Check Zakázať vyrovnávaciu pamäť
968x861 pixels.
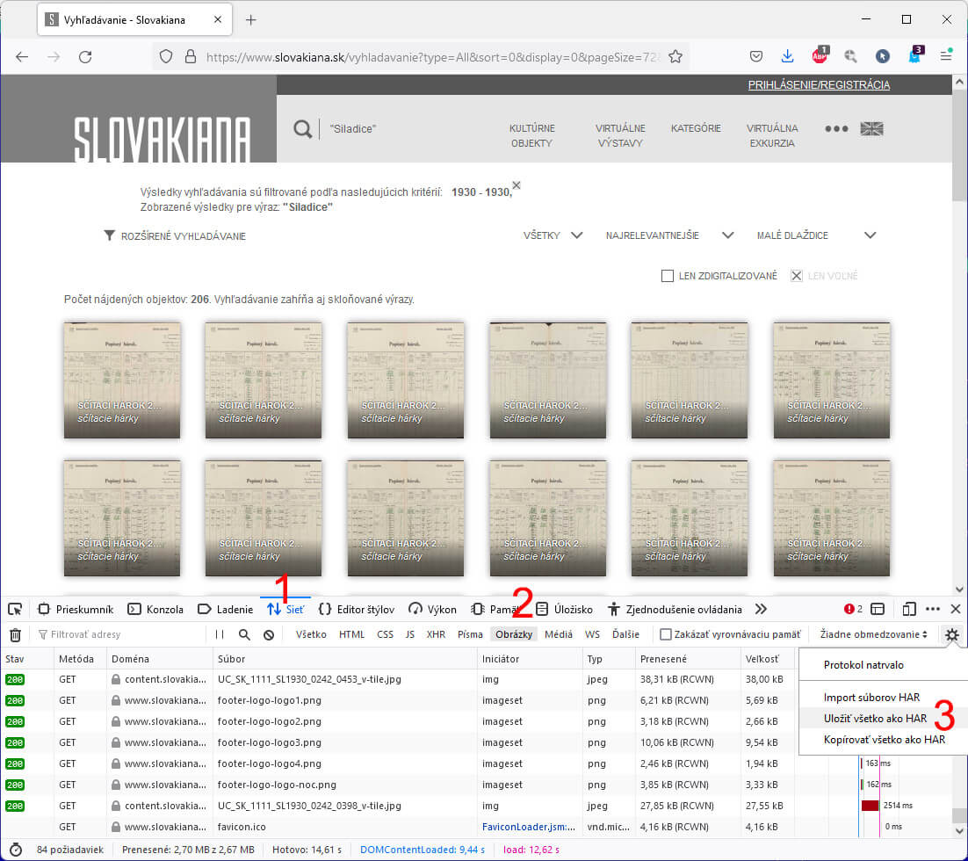pos(666,634)
